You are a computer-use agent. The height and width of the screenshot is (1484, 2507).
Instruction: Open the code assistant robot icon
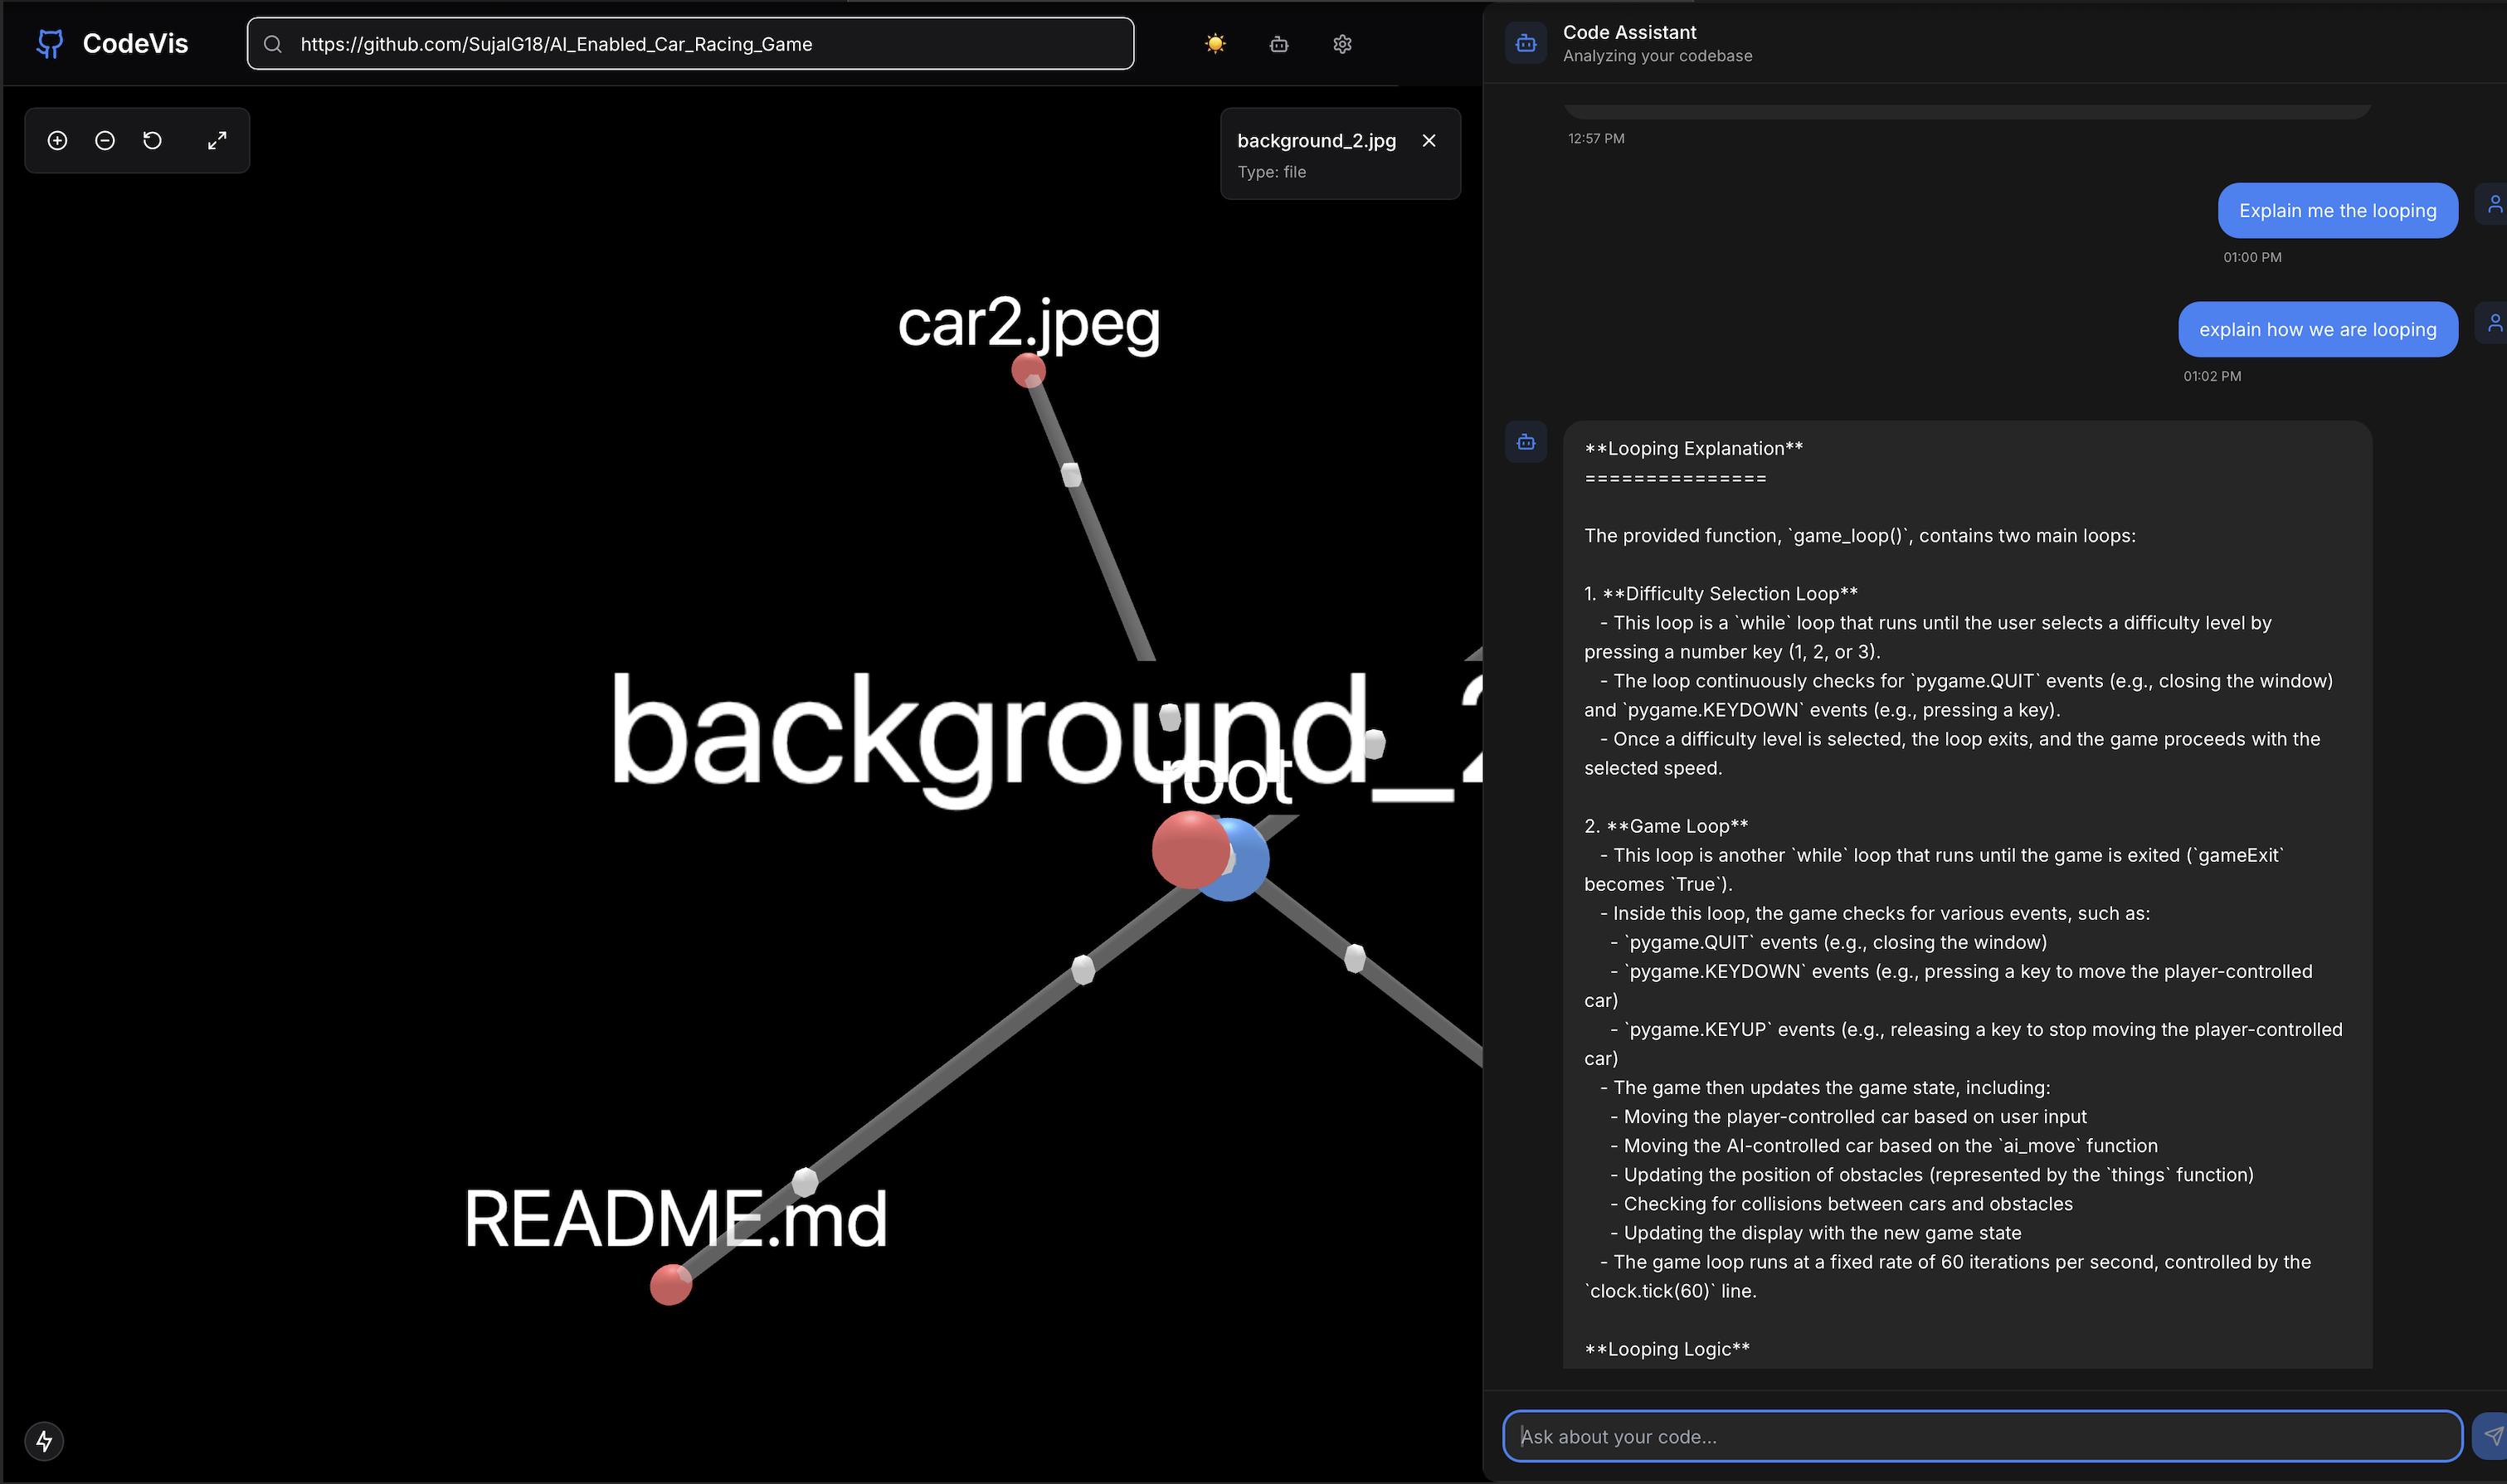(x=1278, y=44)
